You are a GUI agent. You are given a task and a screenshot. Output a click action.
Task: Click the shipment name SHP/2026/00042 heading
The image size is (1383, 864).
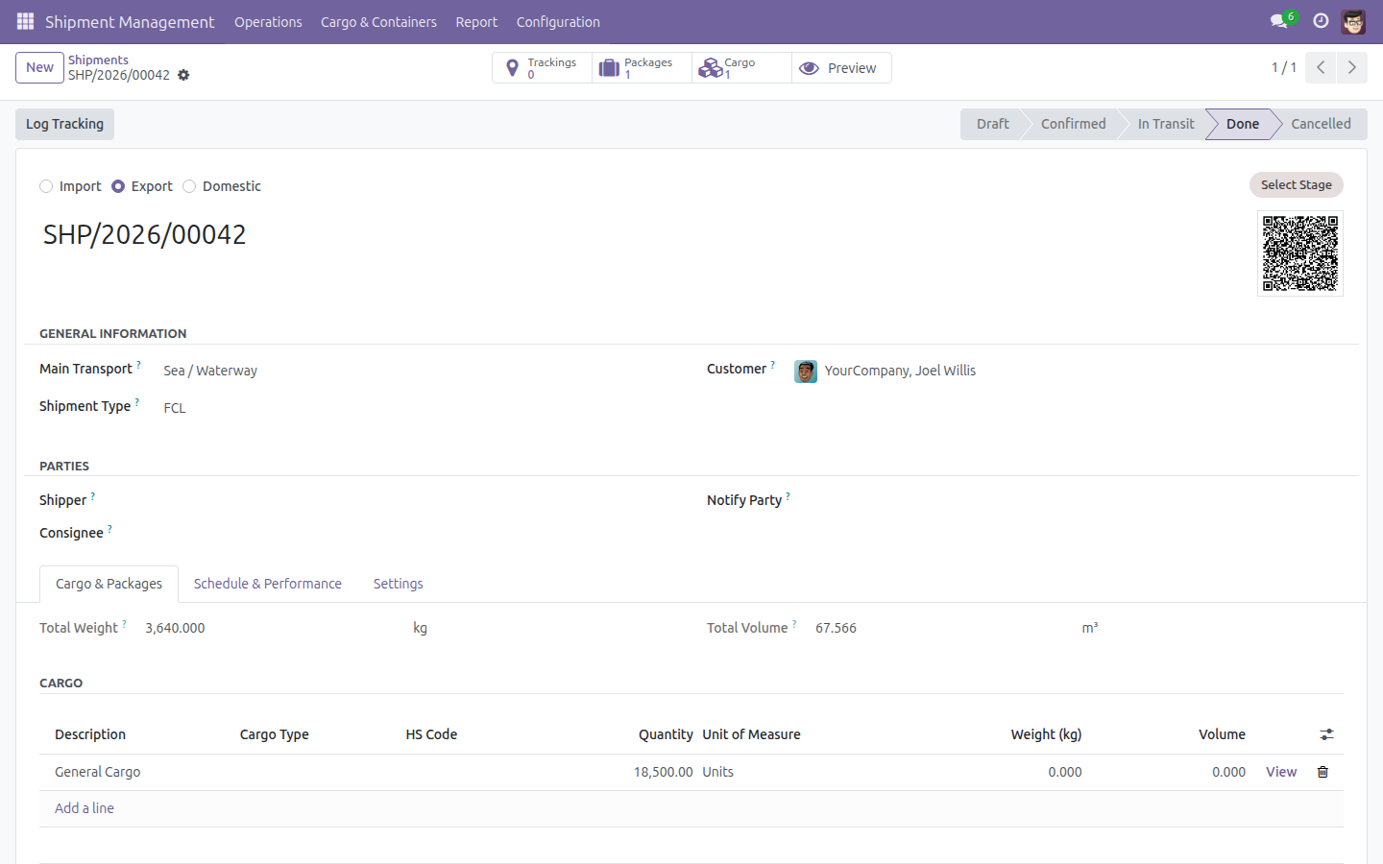pos(144,234)
